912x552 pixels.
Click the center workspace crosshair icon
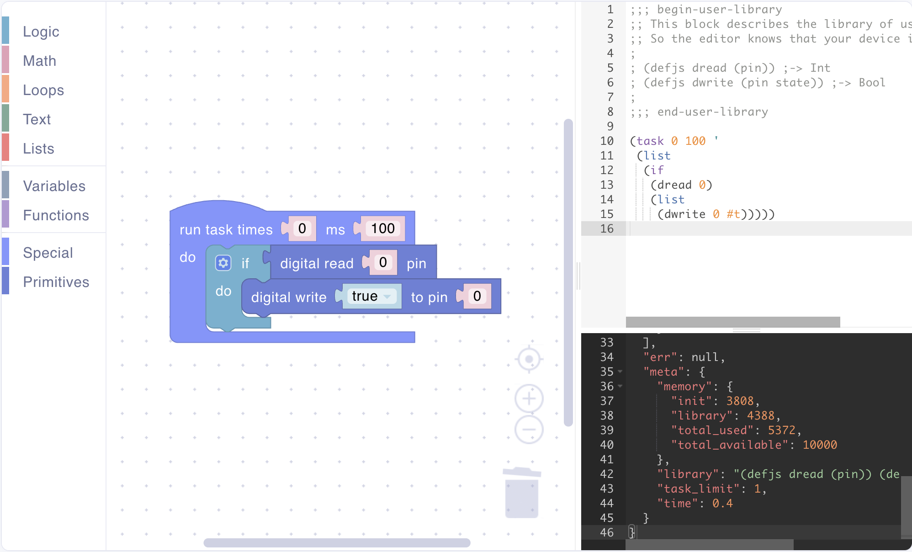[529, 359]
